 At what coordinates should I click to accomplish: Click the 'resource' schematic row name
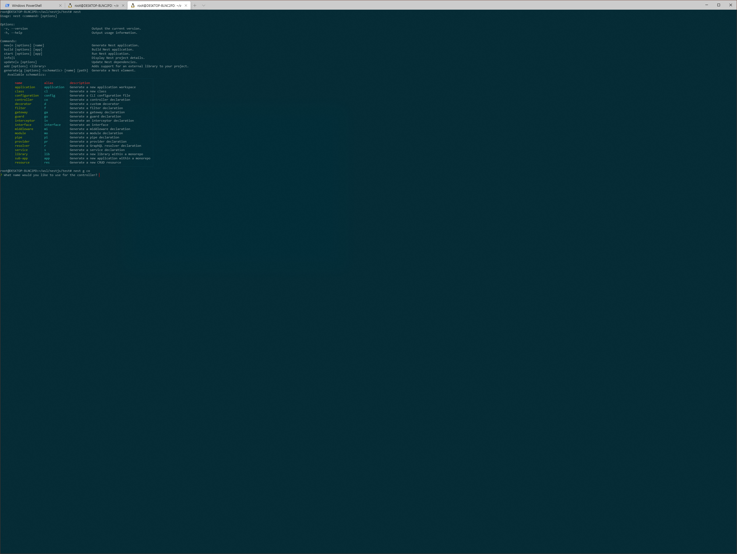pyautogui.click(x=22, y=163)
